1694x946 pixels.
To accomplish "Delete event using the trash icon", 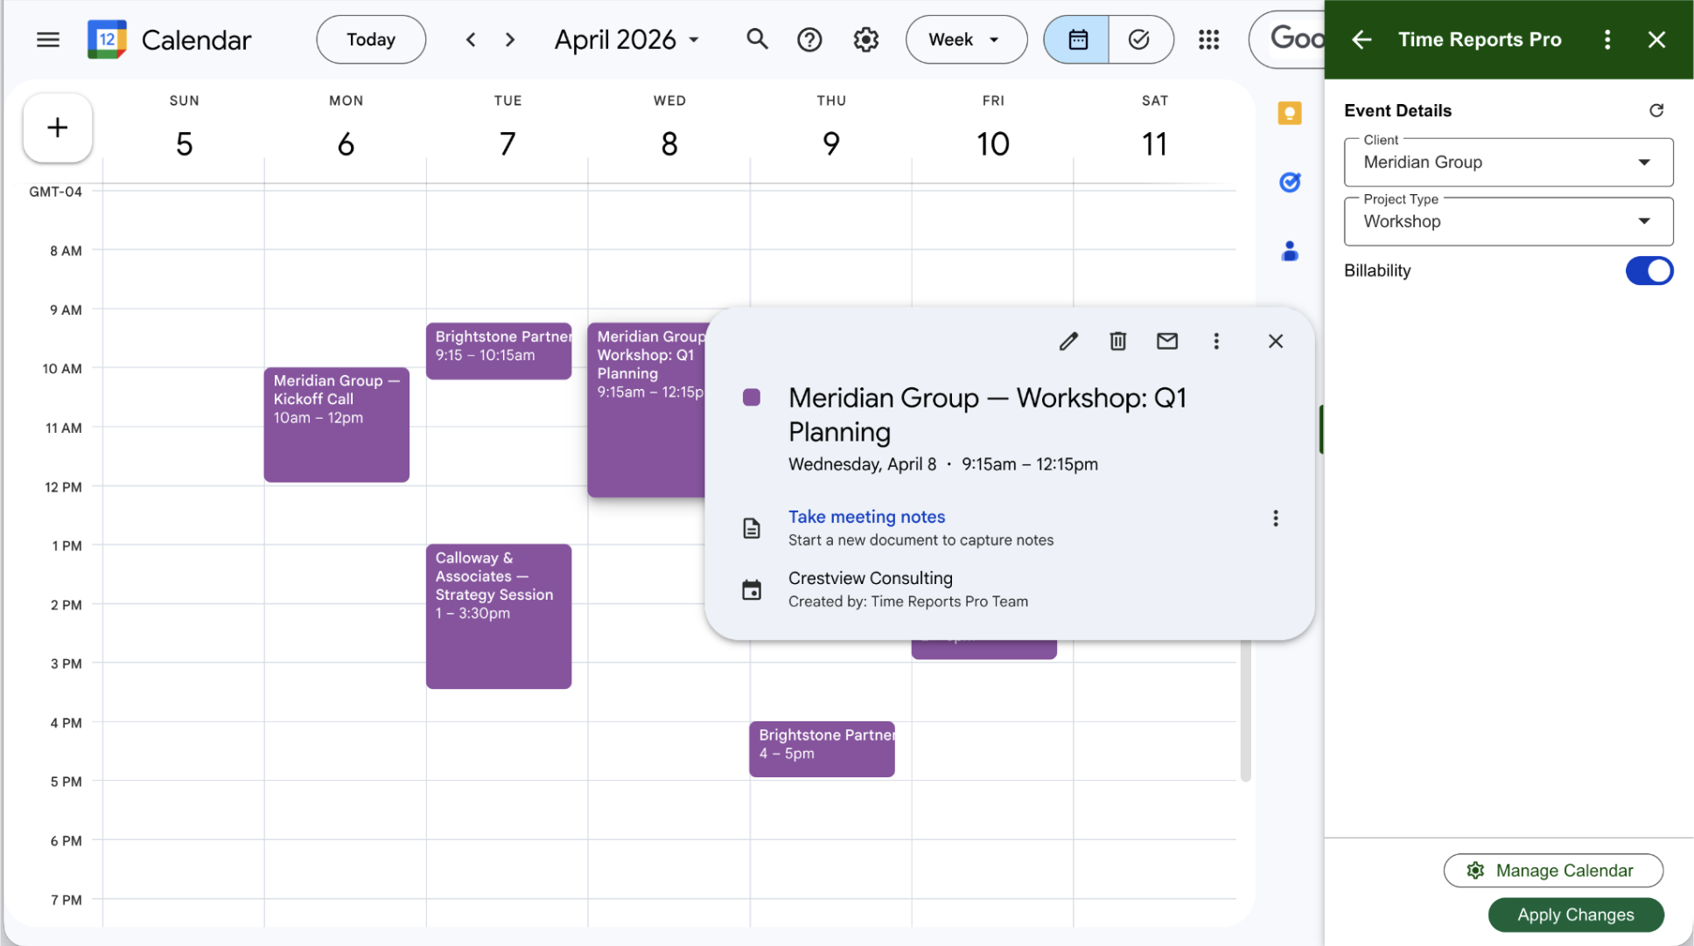I will (x=1117, y=341).
